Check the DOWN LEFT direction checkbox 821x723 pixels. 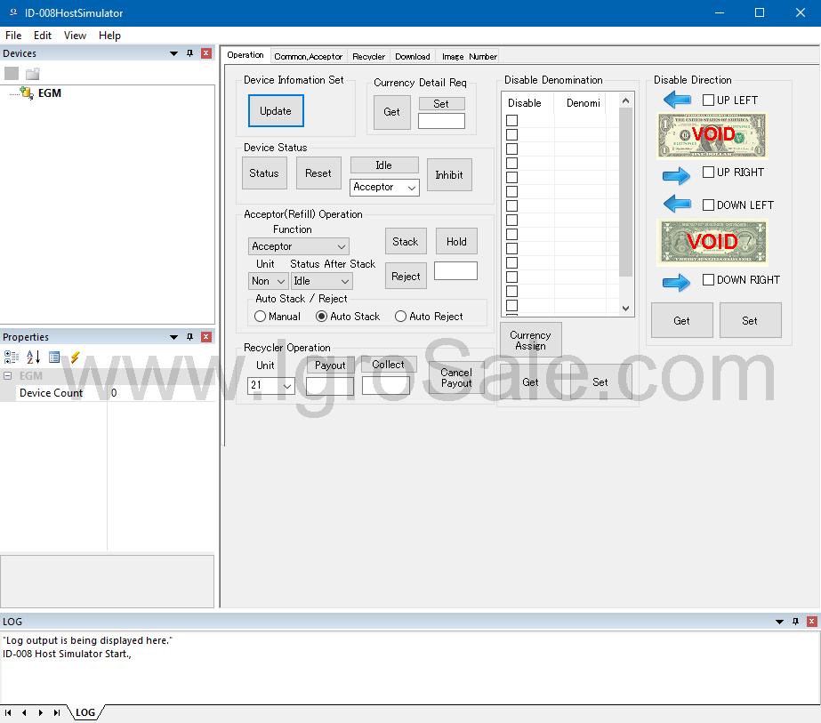(x=709, y=205)
